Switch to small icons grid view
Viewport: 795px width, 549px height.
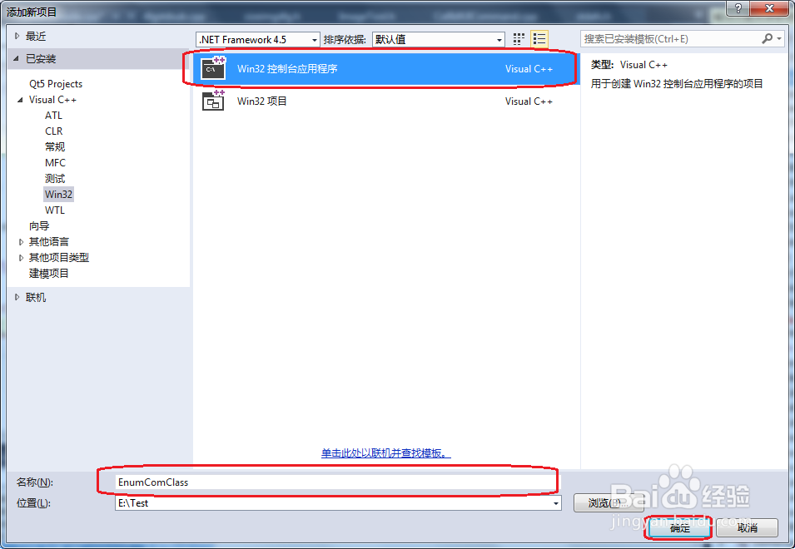(518, 39)
